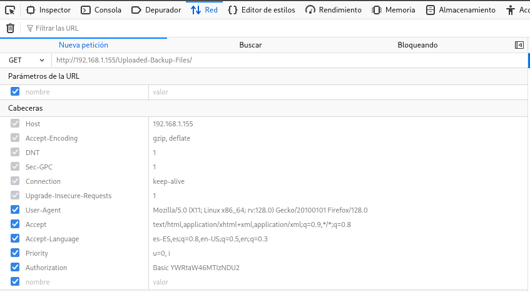The height and width of the screenshot is (292, 530).
Task: Open the Memoria panel
Action: pos(394,10)
